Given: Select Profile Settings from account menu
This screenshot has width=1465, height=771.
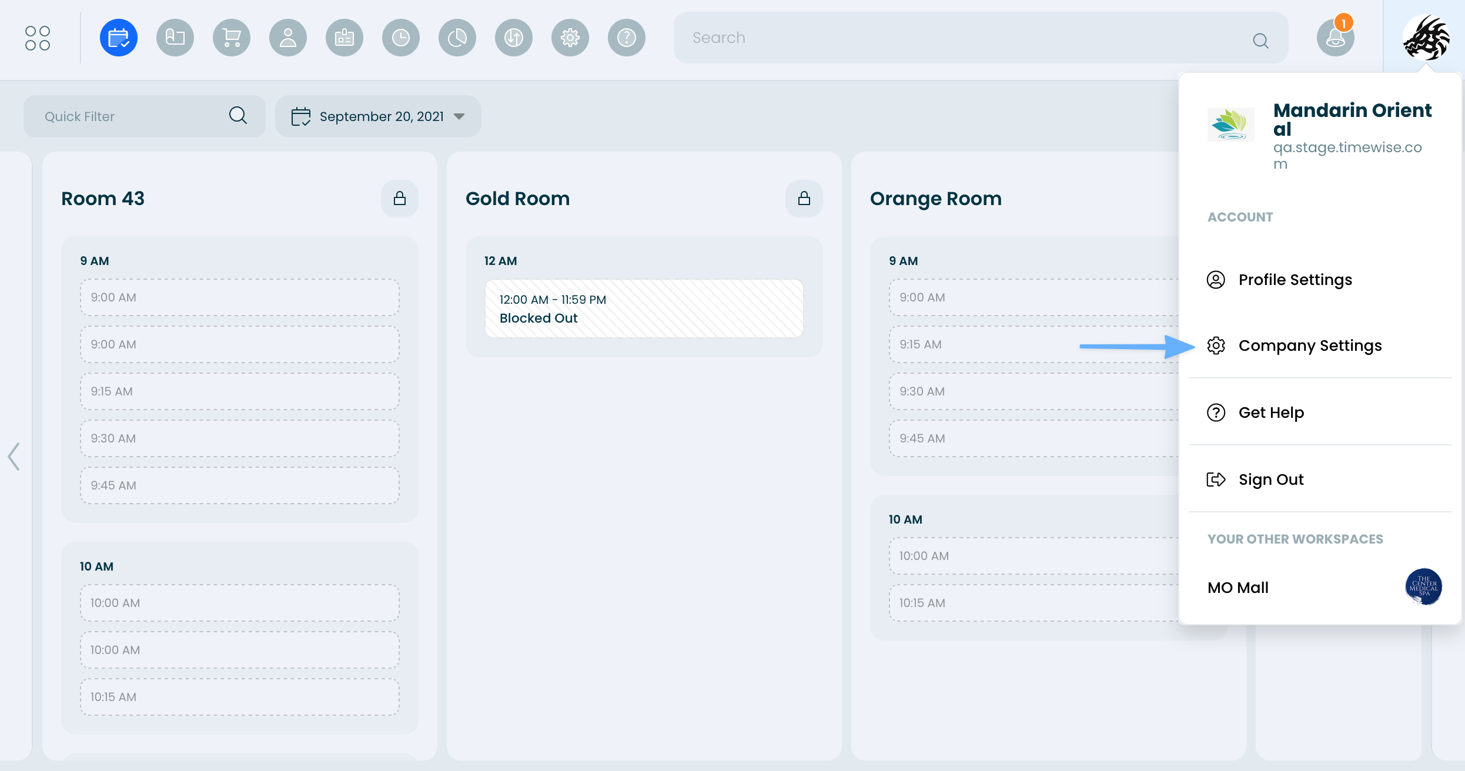Looking at the screenshot, I should 1295,280.
